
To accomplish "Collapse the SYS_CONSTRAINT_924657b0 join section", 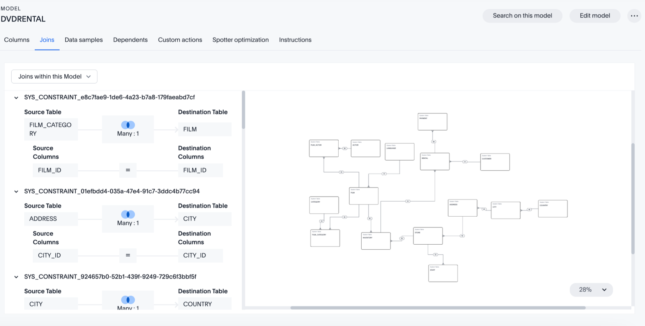I will [16, 277].
